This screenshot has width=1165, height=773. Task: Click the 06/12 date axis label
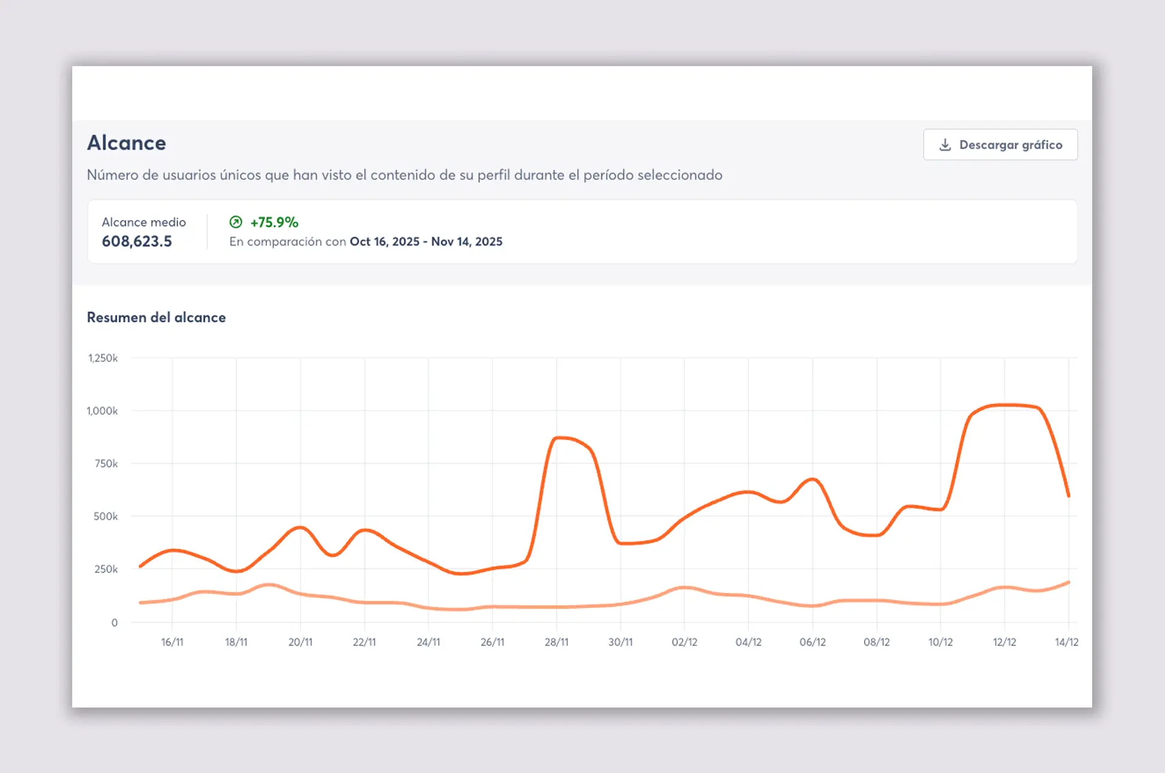[812, 642]
